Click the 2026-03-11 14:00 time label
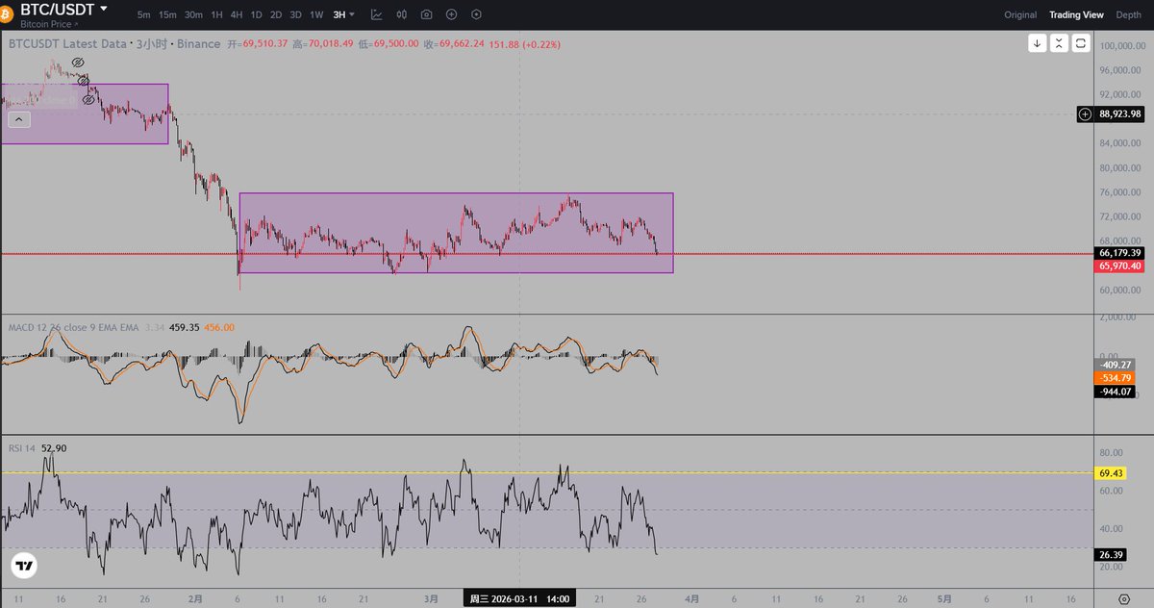1154x608 pixels. (519, 598)
